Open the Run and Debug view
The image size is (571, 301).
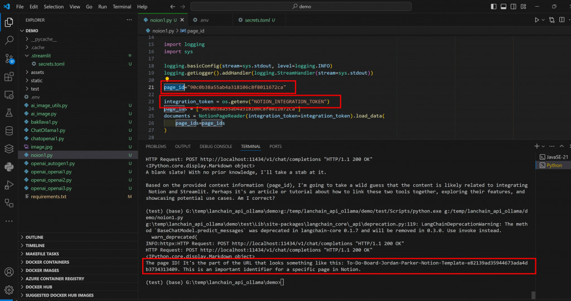[9, 185]
